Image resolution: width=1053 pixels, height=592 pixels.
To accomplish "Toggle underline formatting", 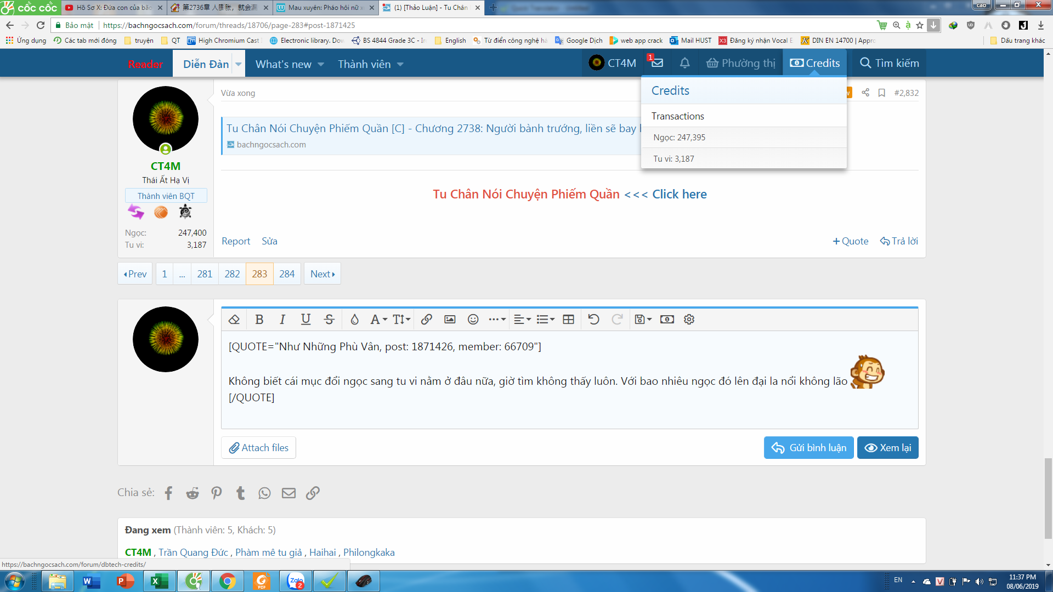I will (305, 319).
